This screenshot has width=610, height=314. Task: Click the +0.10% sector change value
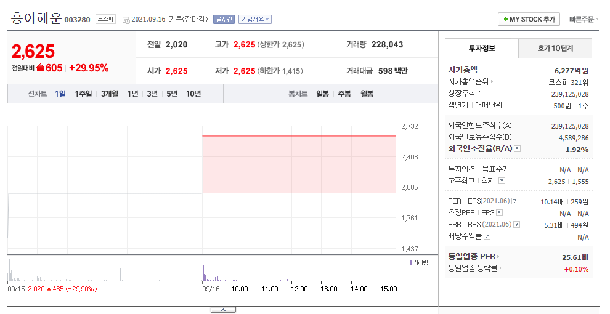tap(576, 269)
